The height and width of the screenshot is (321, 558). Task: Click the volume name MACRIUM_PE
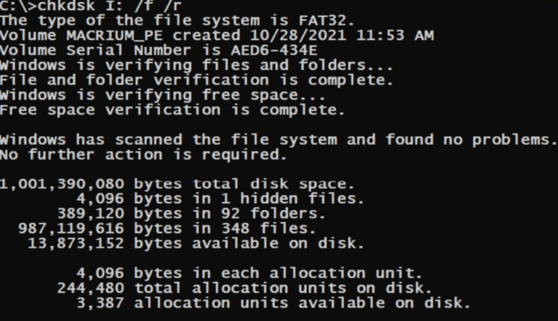pos(114,35)
